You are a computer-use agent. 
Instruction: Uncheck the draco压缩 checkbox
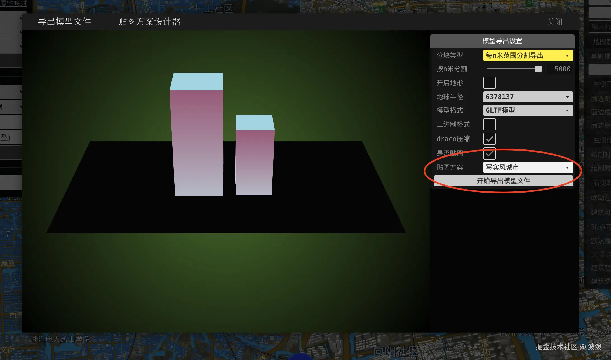(x=489, y=139)
